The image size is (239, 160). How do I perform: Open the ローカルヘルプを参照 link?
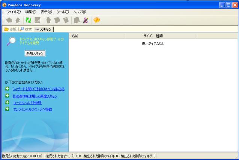coord(27,103)
